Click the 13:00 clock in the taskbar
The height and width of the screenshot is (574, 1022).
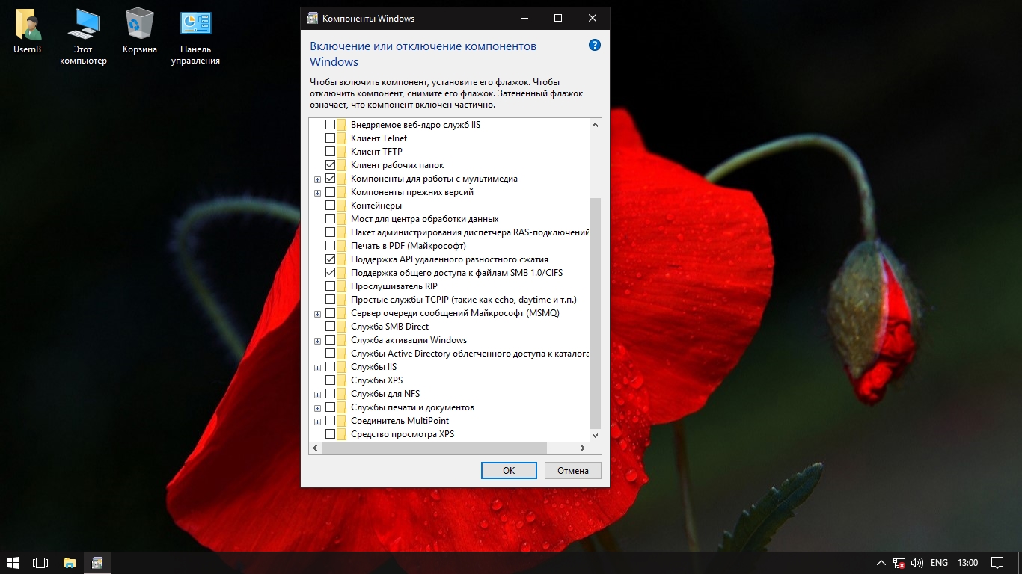[x=967, y=562]
